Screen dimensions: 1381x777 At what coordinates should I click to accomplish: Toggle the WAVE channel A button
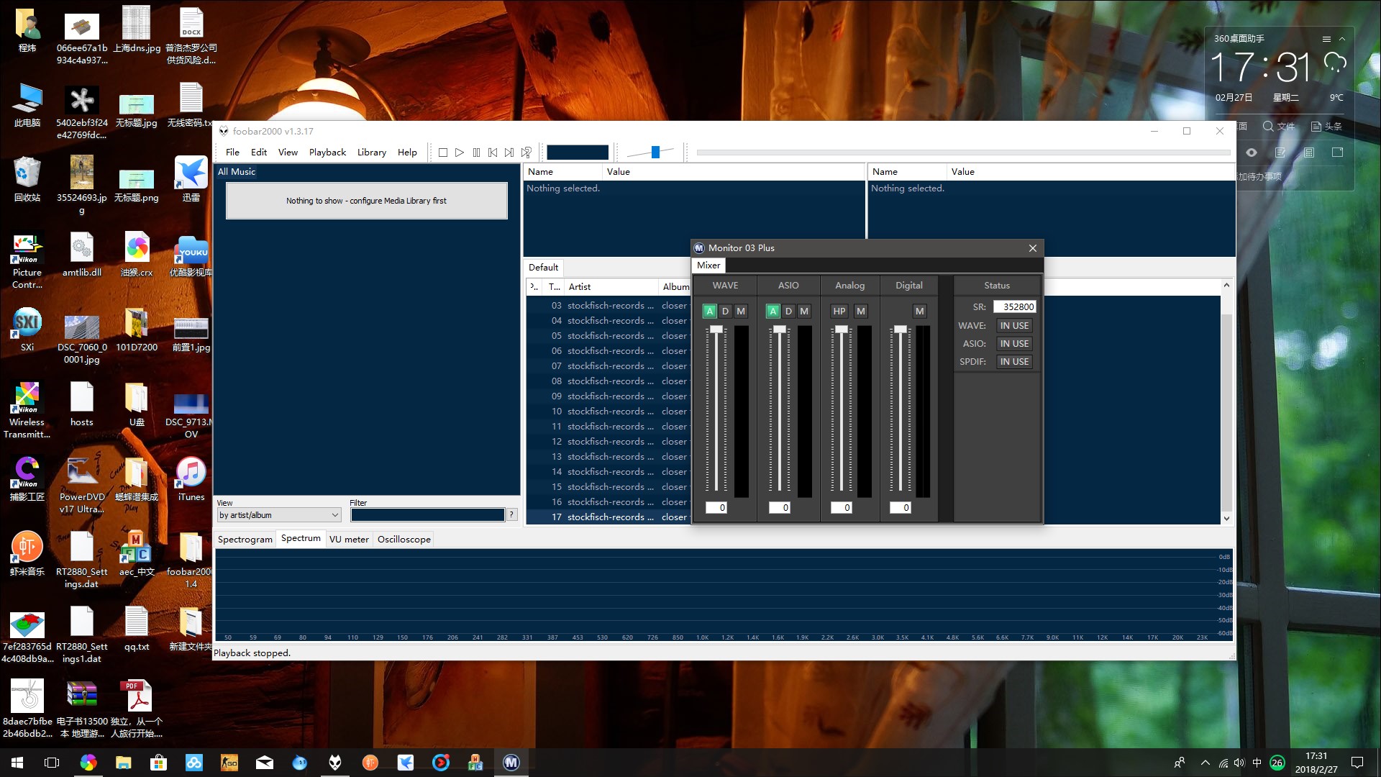[x=709, y=312]
